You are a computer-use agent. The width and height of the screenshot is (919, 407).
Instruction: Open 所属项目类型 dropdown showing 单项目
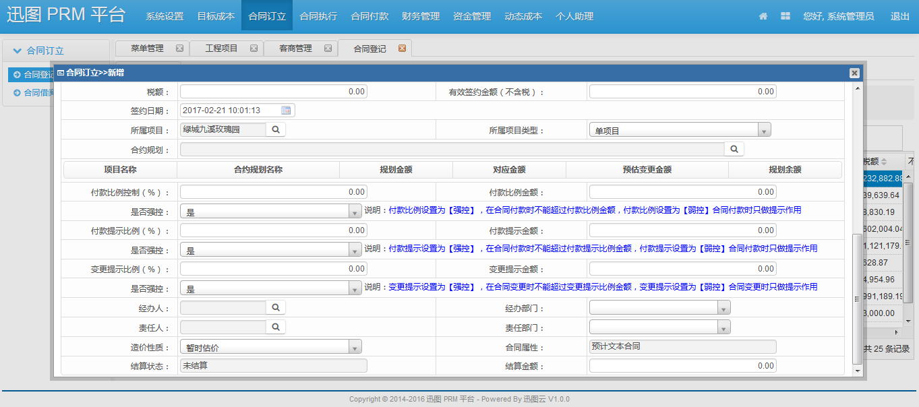(764, 130)
